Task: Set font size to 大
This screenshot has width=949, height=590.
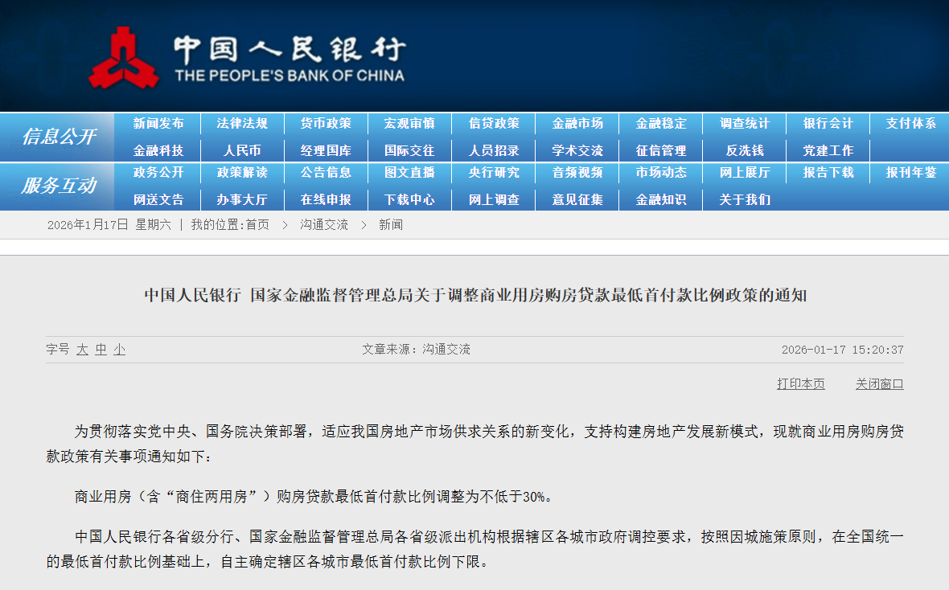Action: (82, 350)
